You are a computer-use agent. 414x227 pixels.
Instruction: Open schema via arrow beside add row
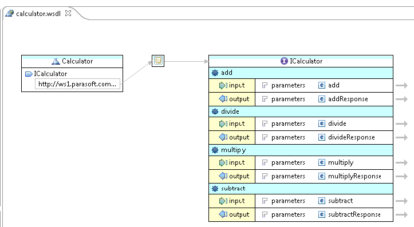tap(401, 85)
